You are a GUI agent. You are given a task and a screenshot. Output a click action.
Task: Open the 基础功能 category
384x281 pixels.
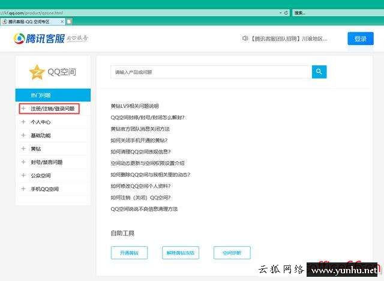tap(41, 135)
